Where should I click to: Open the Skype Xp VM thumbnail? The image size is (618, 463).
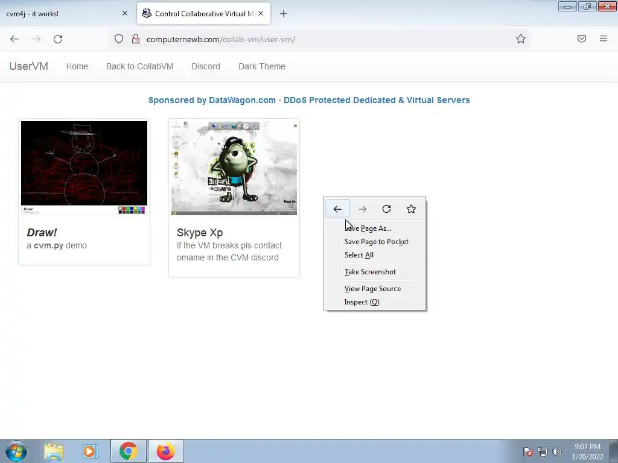(234, 168)
